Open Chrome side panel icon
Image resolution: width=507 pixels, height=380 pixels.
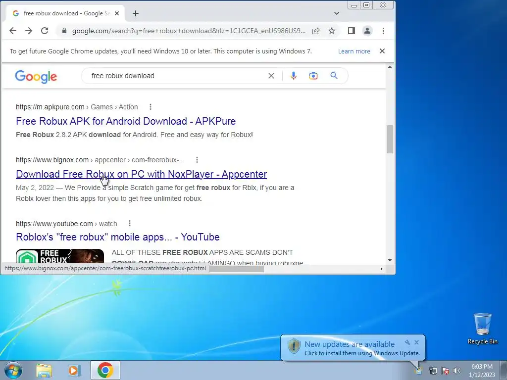(x=352, y=31)
